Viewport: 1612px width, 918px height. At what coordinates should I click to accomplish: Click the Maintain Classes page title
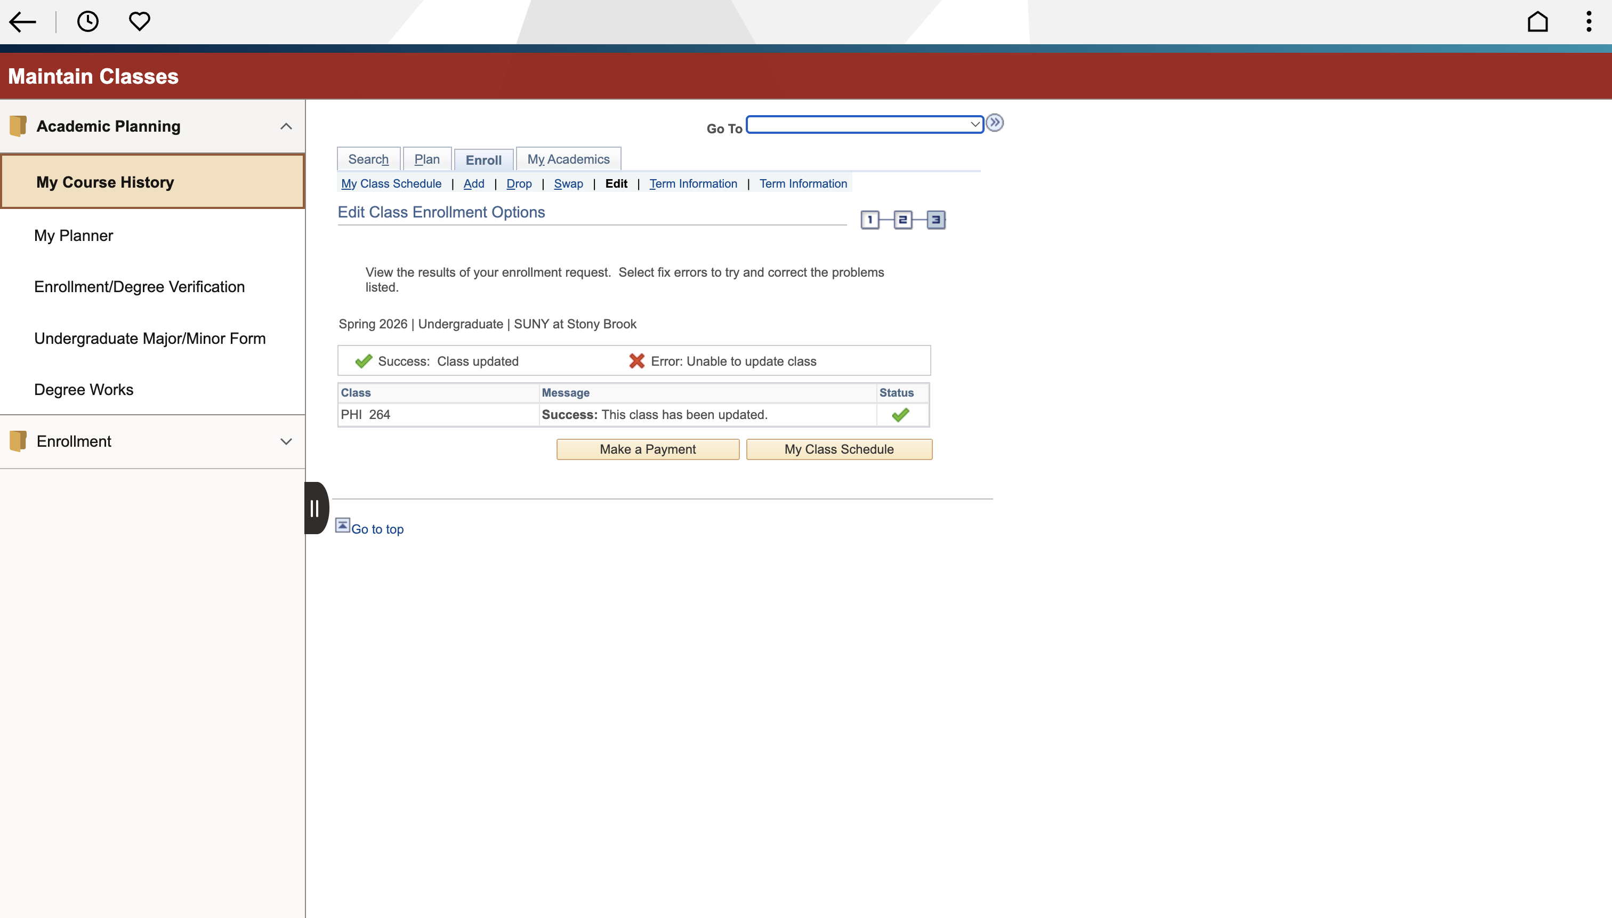click(x=93, y=76)
